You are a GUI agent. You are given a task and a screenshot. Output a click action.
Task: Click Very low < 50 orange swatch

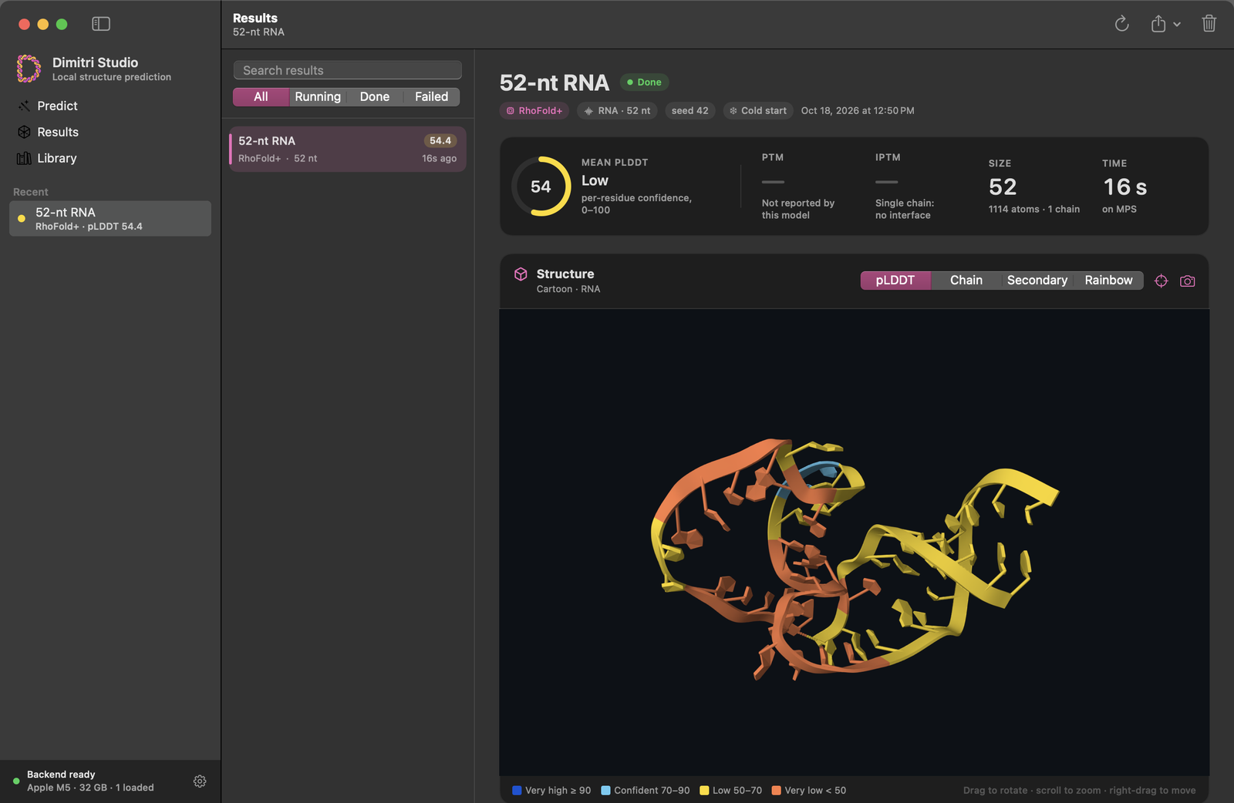777,791
